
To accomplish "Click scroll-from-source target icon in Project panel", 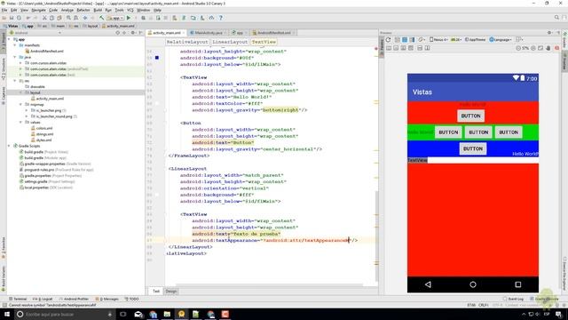I will (117, 33).
